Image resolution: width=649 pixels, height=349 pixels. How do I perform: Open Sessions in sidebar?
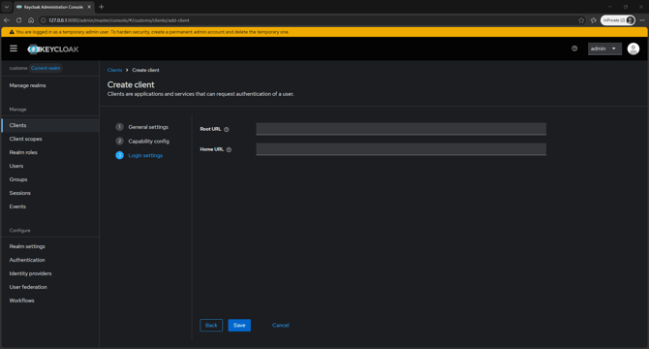[x=20, y=193]
